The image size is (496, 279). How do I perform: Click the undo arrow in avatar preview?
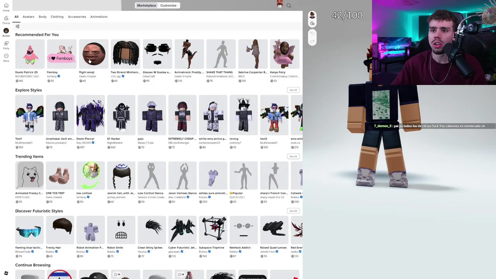pyautogui.click(x=312, y=33)
